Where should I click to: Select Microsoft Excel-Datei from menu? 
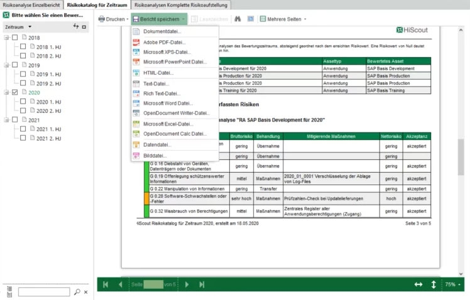point(167,124)
